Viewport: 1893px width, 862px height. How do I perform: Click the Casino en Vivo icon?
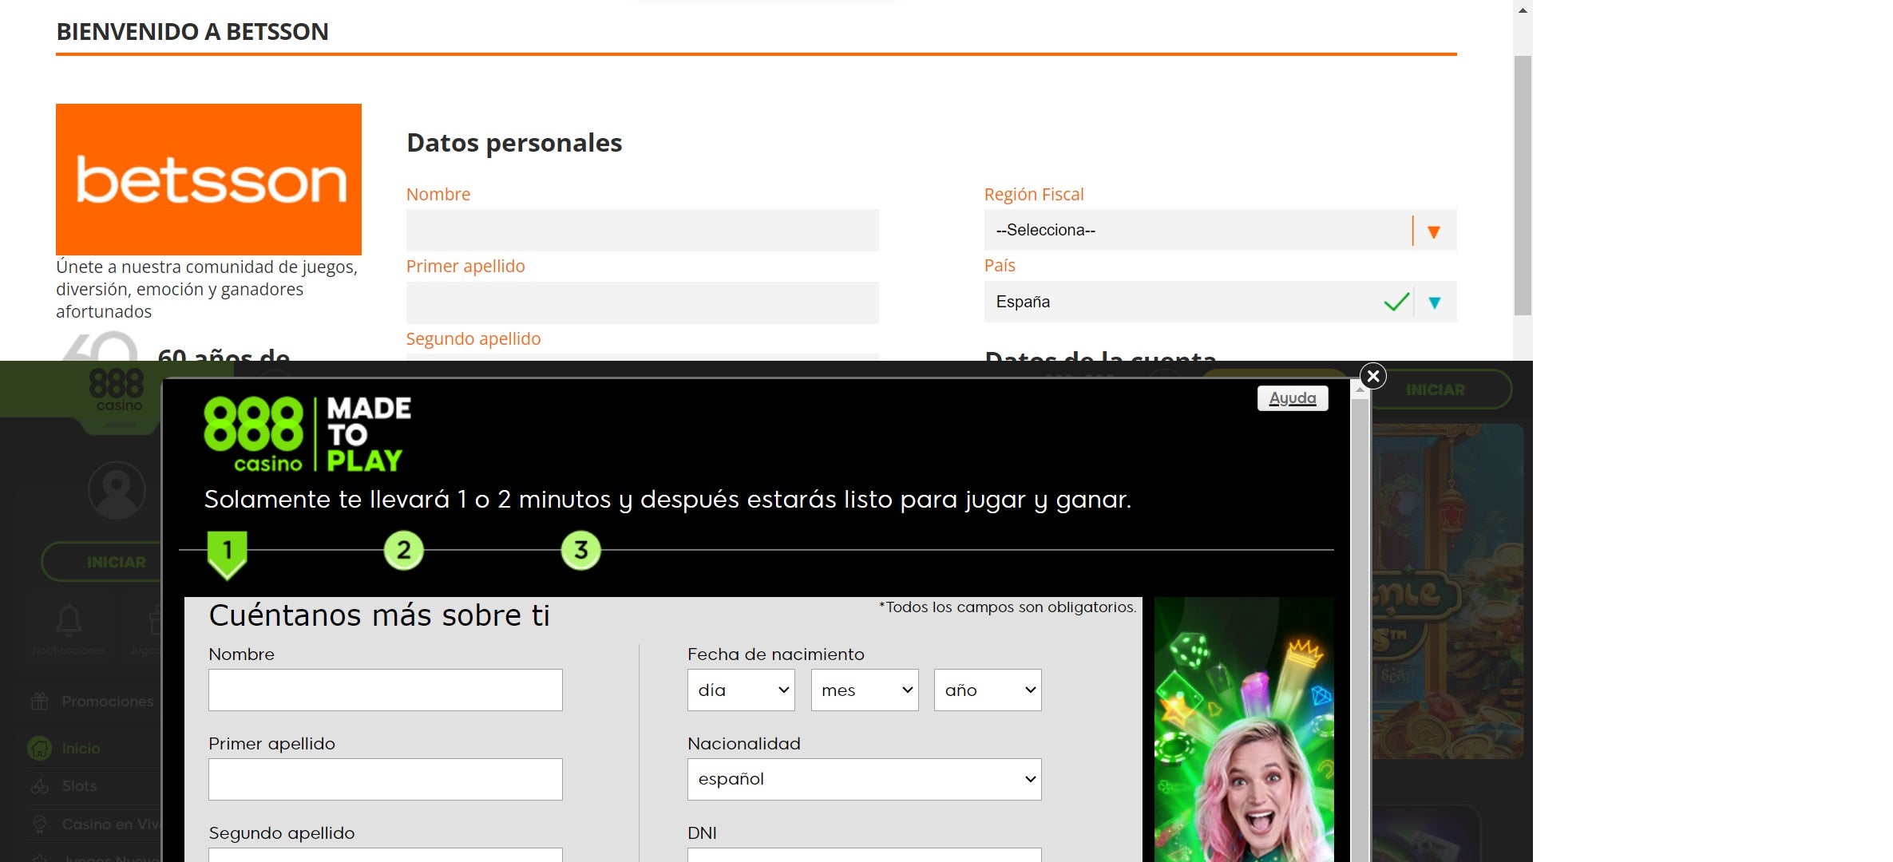tap(40, 824)
